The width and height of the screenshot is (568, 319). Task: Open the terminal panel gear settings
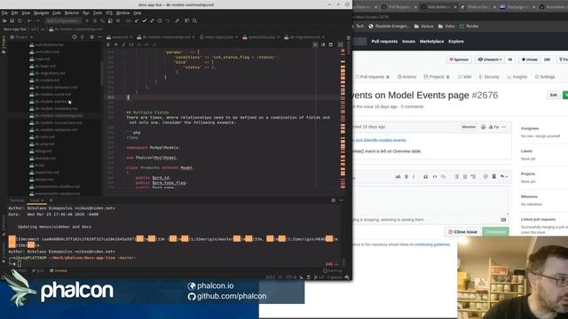[x=334, y=200]
